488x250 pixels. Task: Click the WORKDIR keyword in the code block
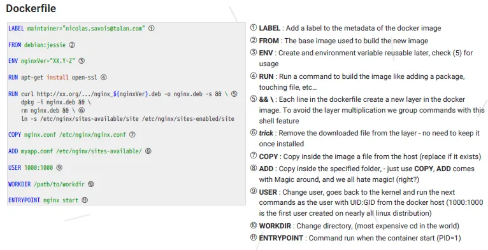point(19,184)
